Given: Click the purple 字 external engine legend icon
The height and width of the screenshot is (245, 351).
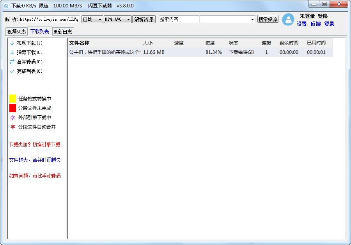Looking at the screenshot, I should pos(12,118).
